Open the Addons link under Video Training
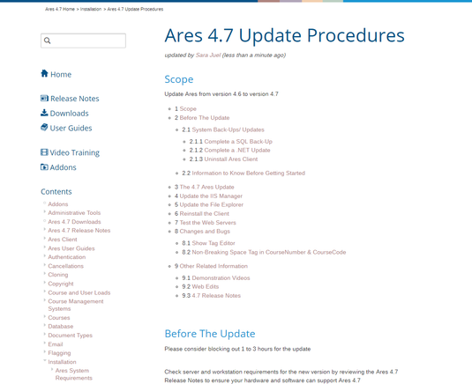Screen dimensions: 472x384 tap(64, 167)
